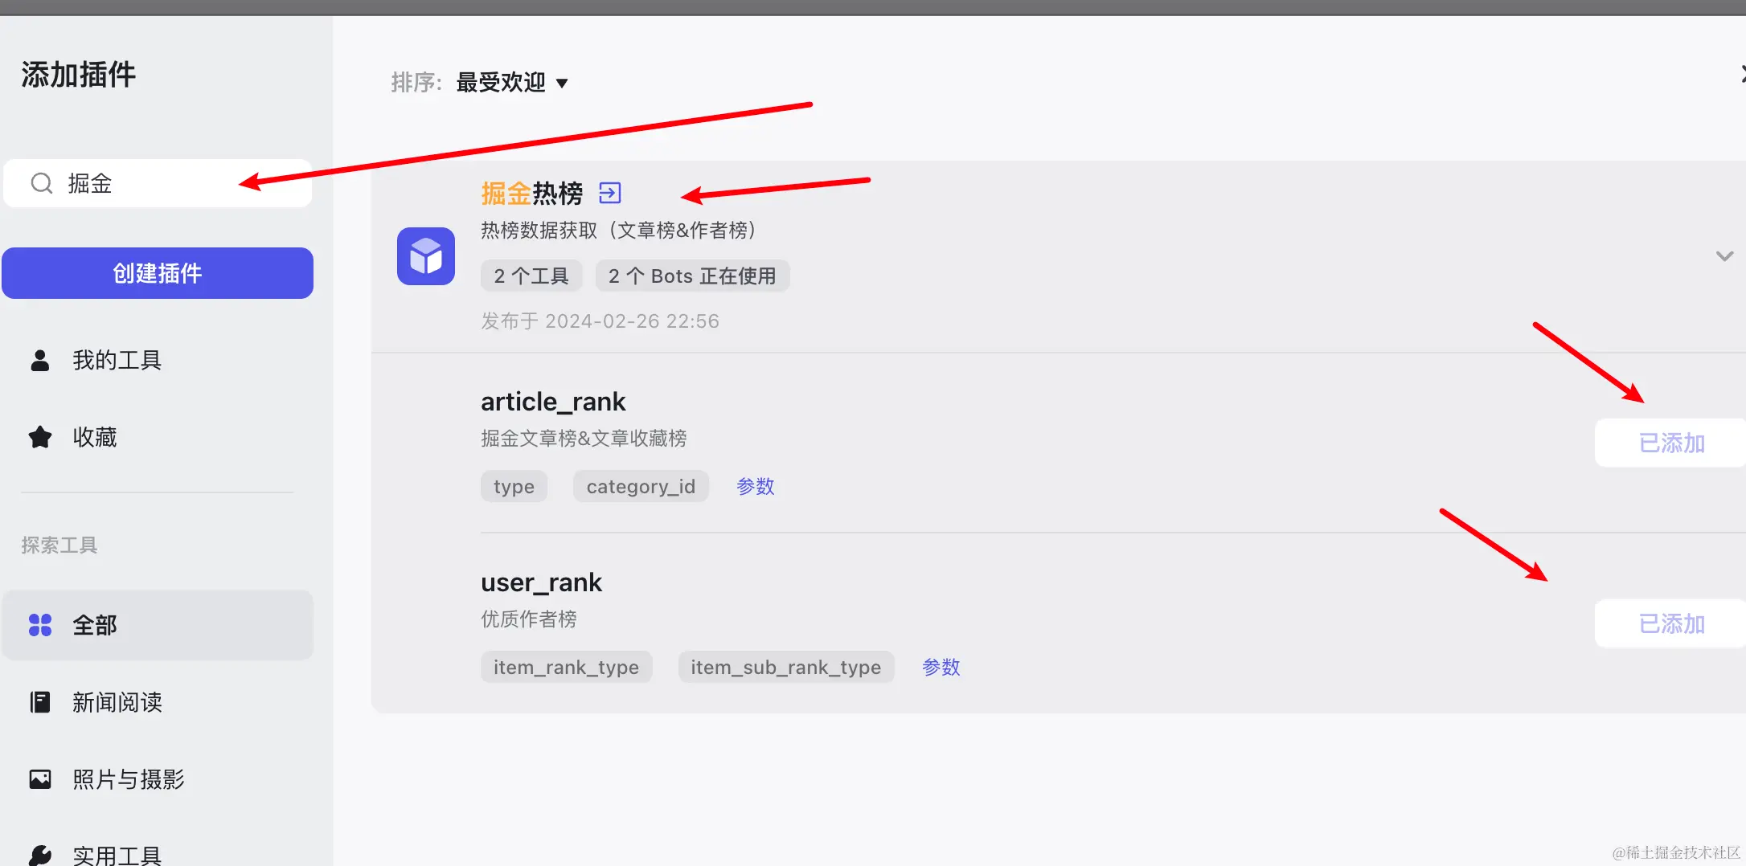Screen dimensions: 1746x866
Task: Click the category_id parameter tag
Action: click(641, 486)
